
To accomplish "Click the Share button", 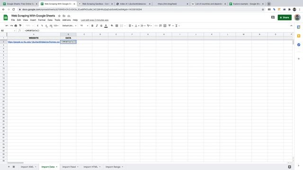I will click(x=285, y=17).
